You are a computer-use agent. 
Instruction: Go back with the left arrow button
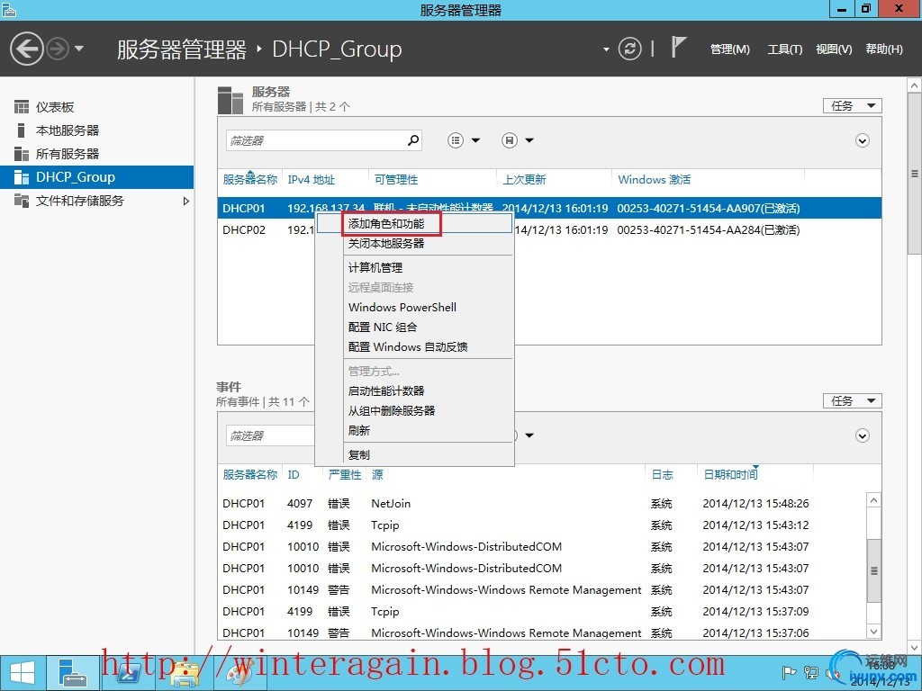pos(27,49)
